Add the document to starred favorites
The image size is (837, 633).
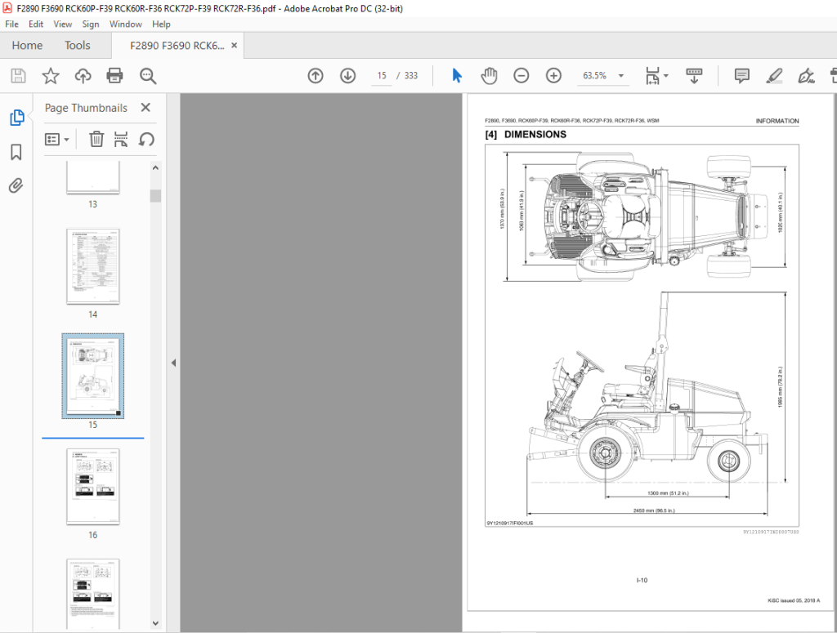[51, 76]
